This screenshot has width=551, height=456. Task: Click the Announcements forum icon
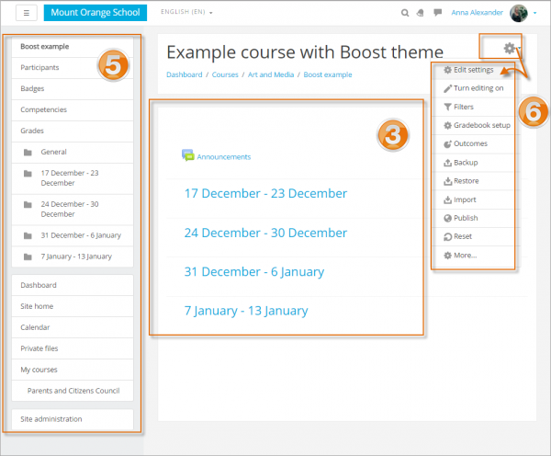(x=187, y=156)
